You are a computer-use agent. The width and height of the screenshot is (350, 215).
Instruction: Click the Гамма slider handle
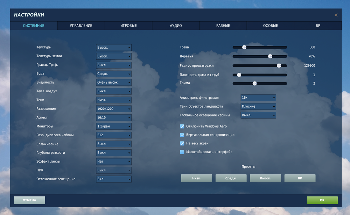(254, 84)
